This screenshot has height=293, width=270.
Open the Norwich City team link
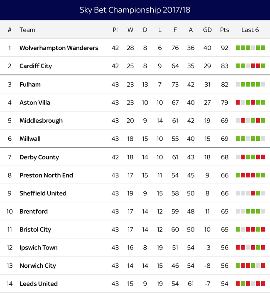coord(38,266)
